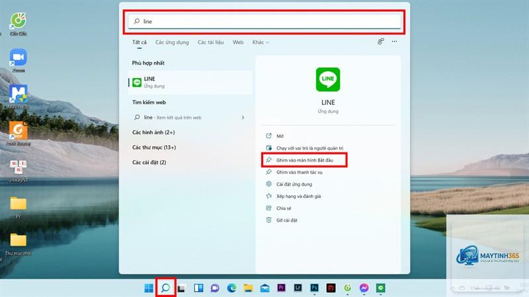The width and height of the screenshot is (529, 297).
Task: Open the Start menu Windows icon
Action: [148, 288]
